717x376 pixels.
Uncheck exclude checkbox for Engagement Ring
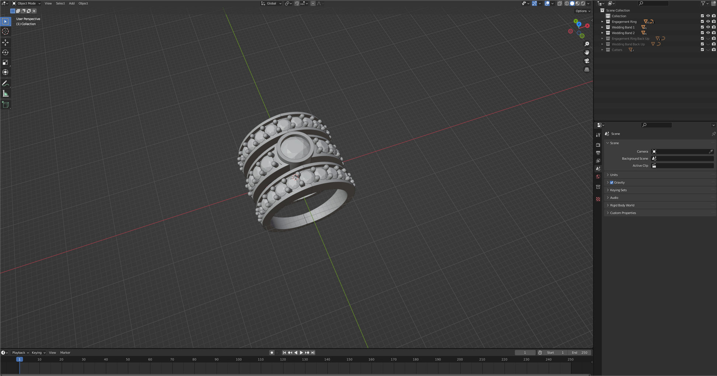702,21
